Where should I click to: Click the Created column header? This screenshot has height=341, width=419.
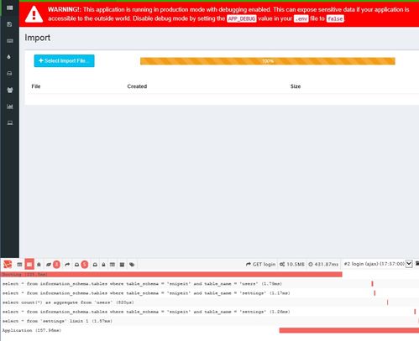(x=137, y=86)
